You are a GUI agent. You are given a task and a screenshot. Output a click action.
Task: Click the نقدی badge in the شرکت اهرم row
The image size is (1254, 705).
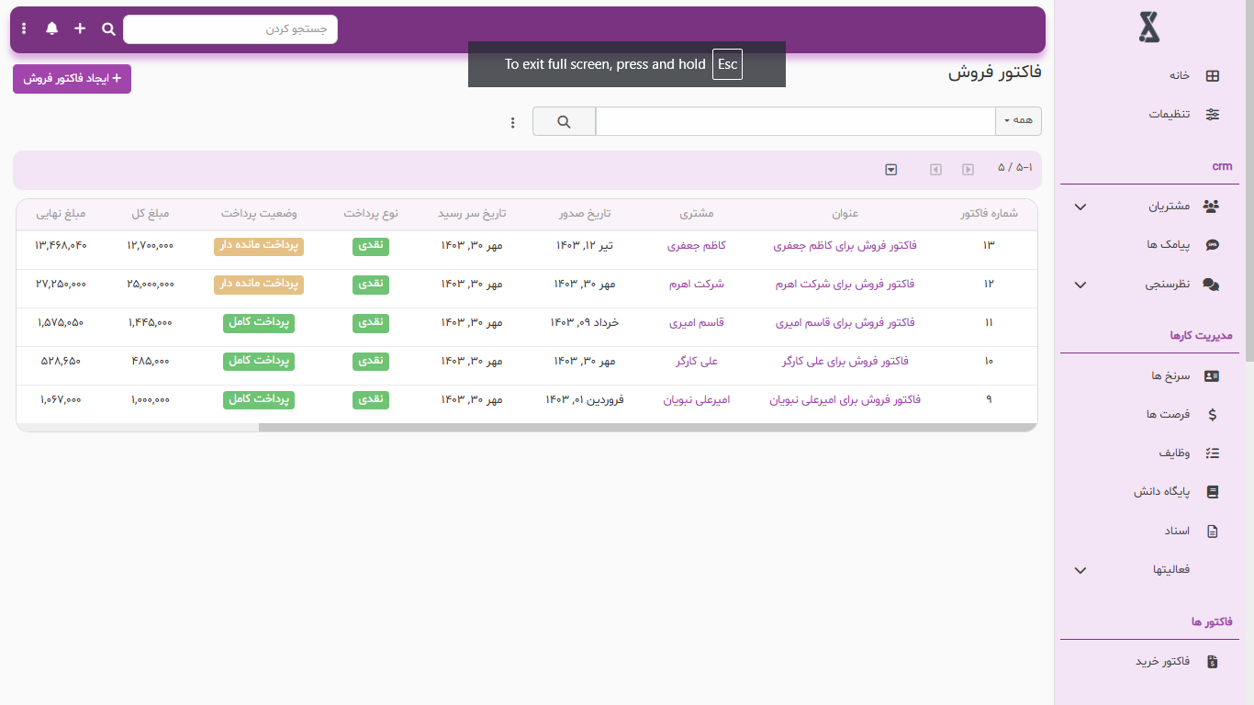[371, 285]
